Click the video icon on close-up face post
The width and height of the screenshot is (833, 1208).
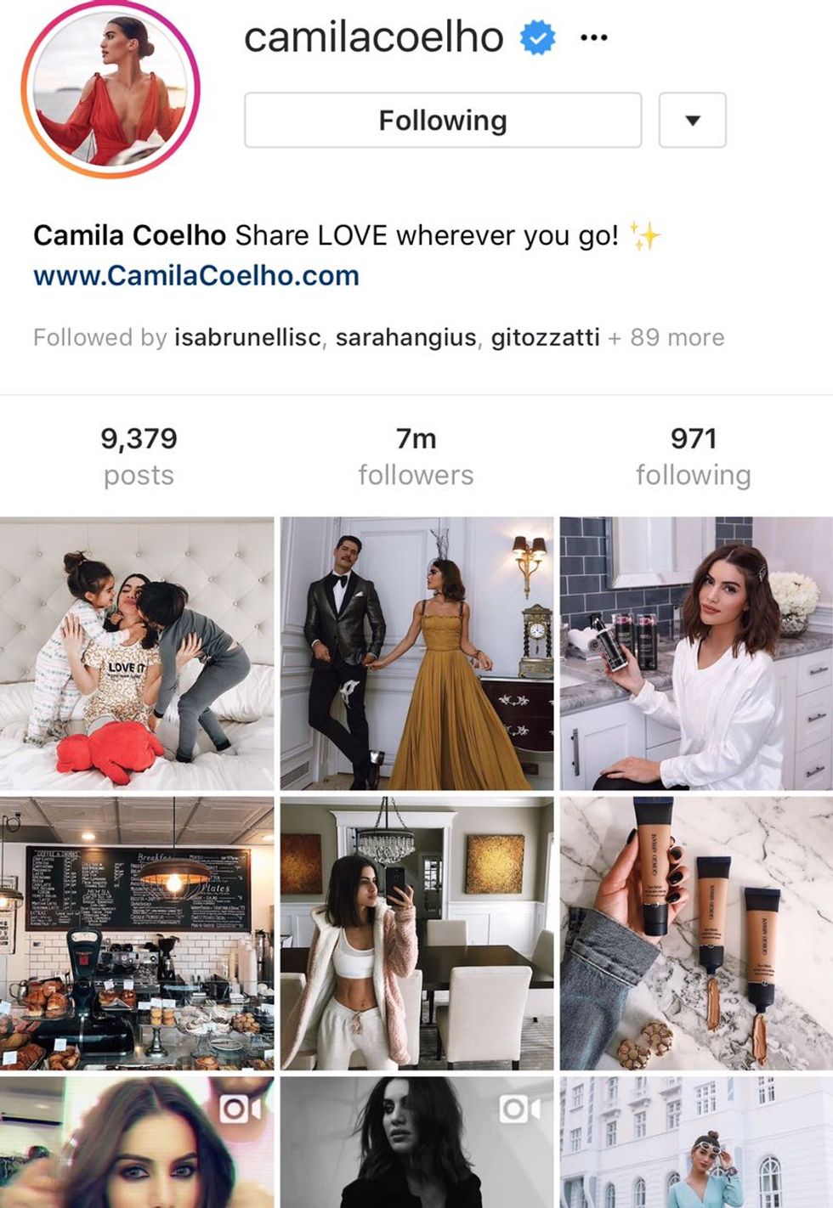coord(241,1109)
